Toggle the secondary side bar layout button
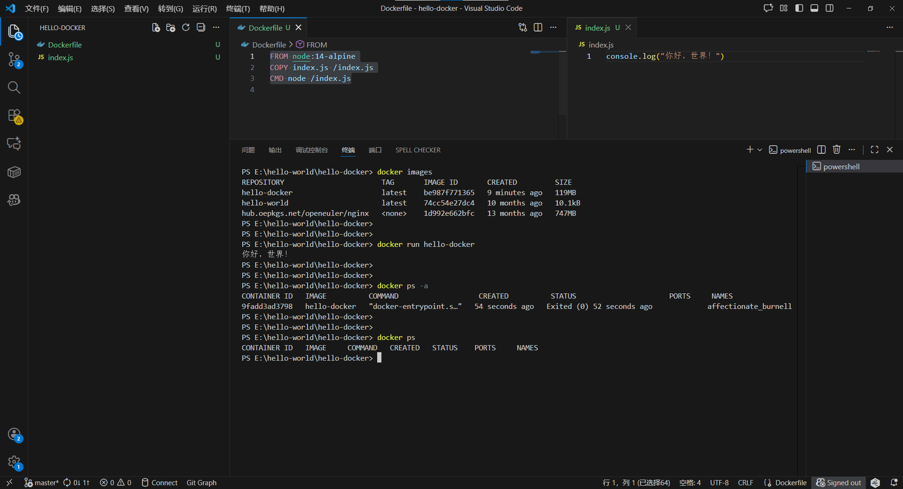 tap(830, 8)
